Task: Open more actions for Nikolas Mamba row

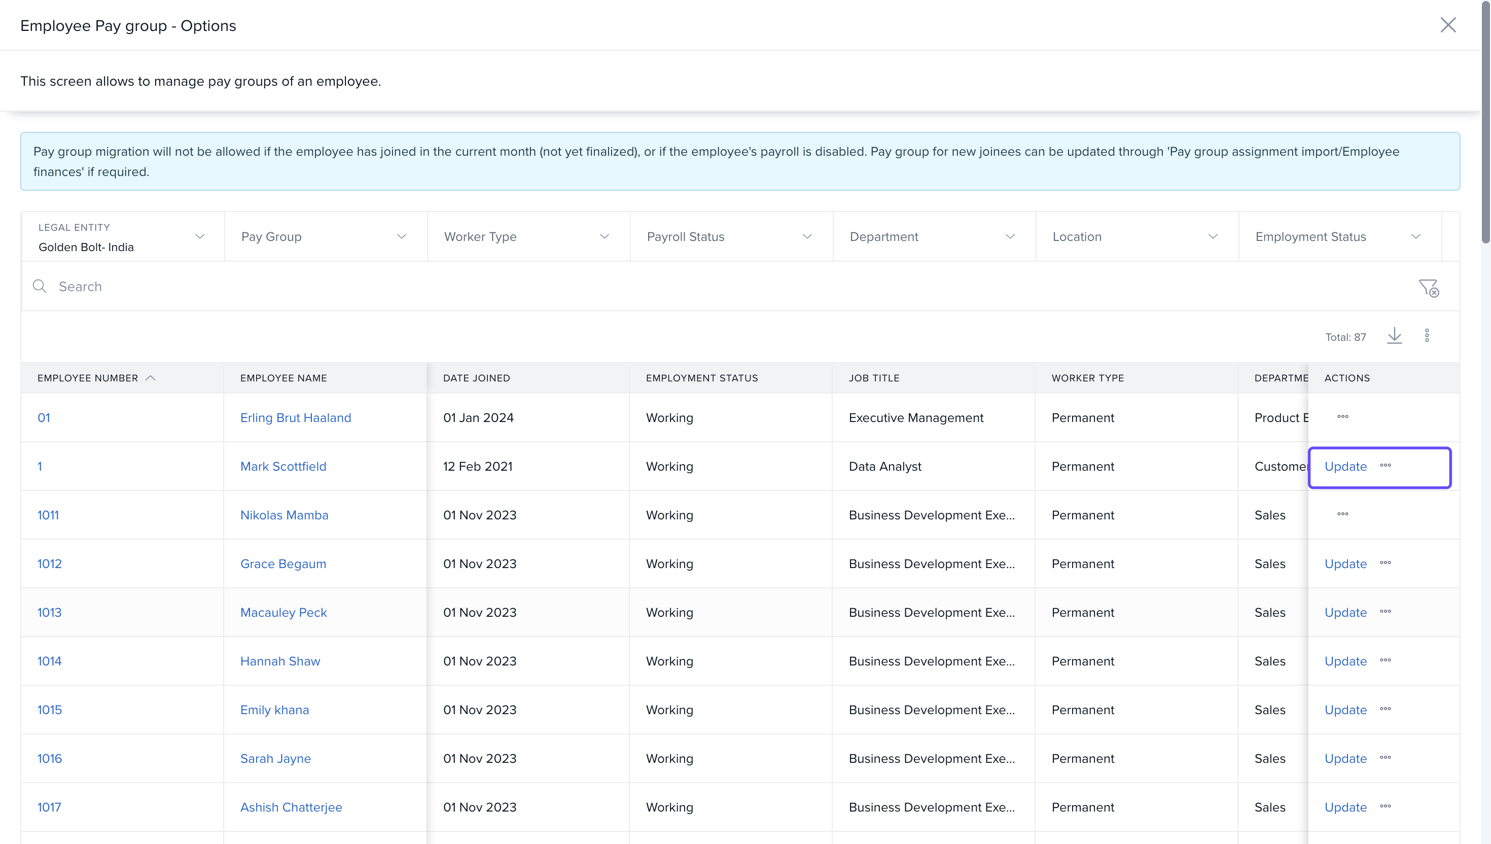Action: (1342, 514)
